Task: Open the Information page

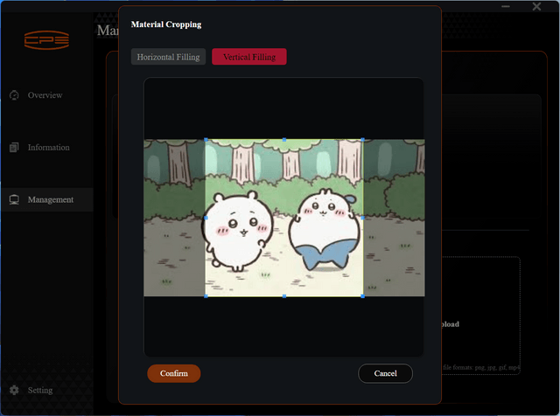Action: [46, 148]
